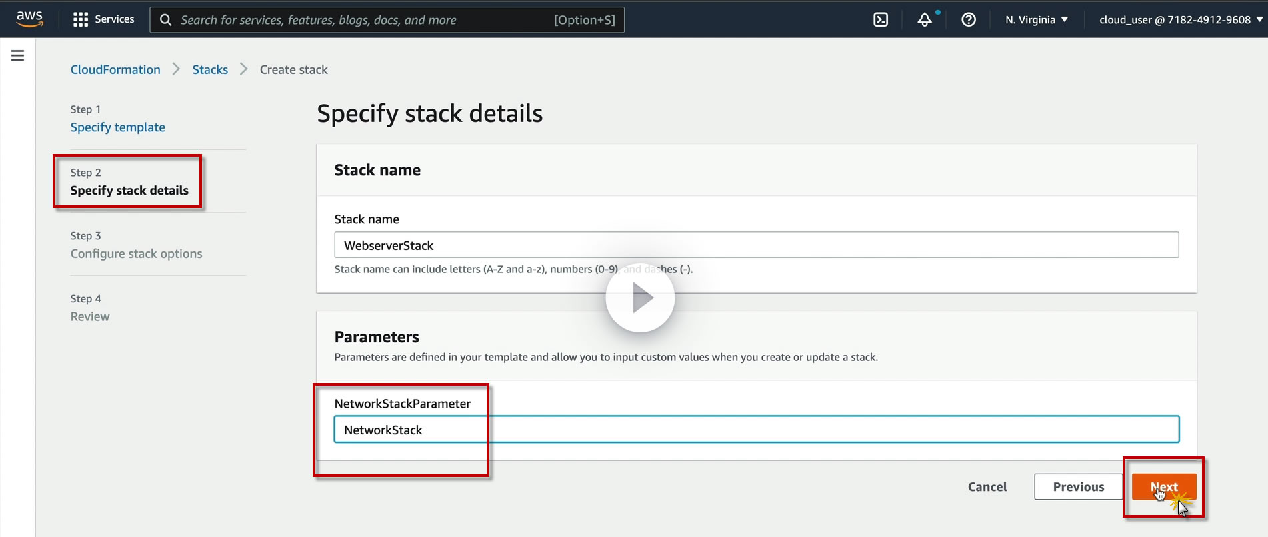Open the notifications bell
Screen dimensions: 1268x537
click(x=925, y=19)
